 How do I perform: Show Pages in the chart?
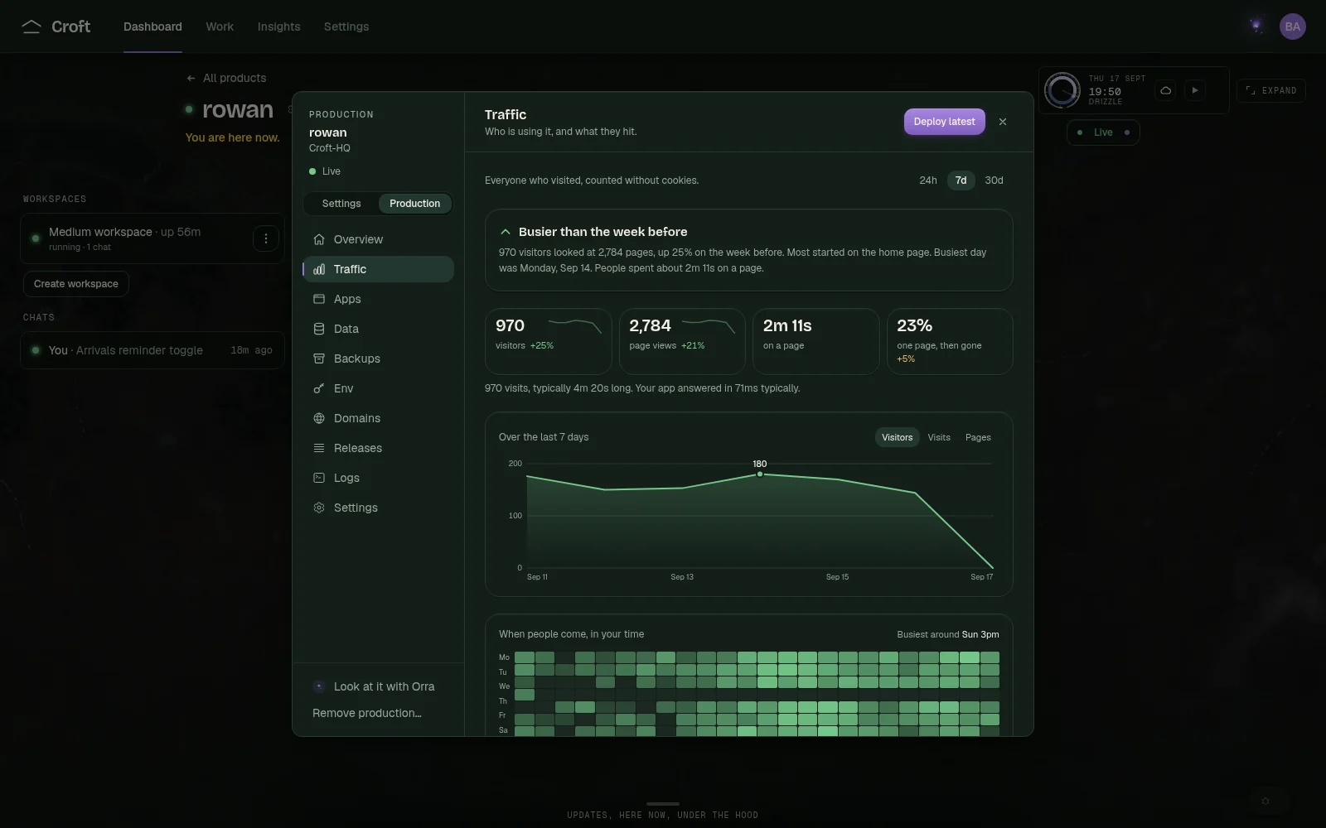[978, 437]
